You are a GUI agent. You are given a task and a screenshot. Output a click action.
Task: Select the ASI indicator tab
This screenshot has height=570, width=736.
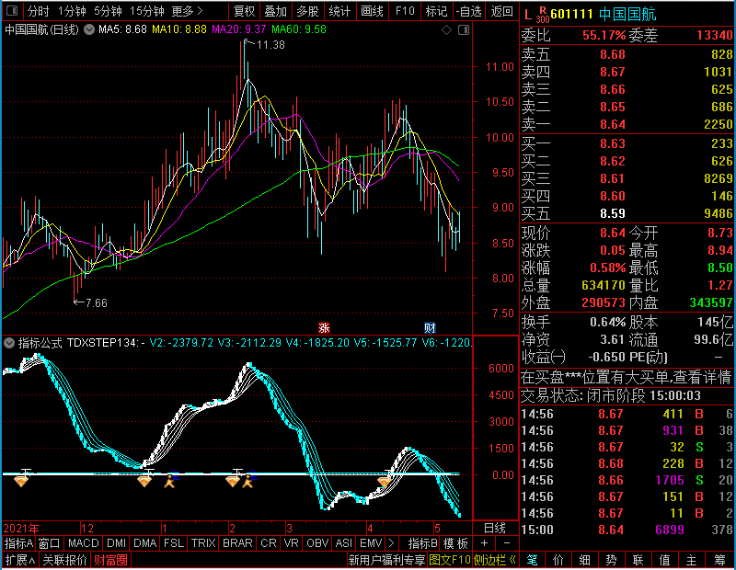344,543
